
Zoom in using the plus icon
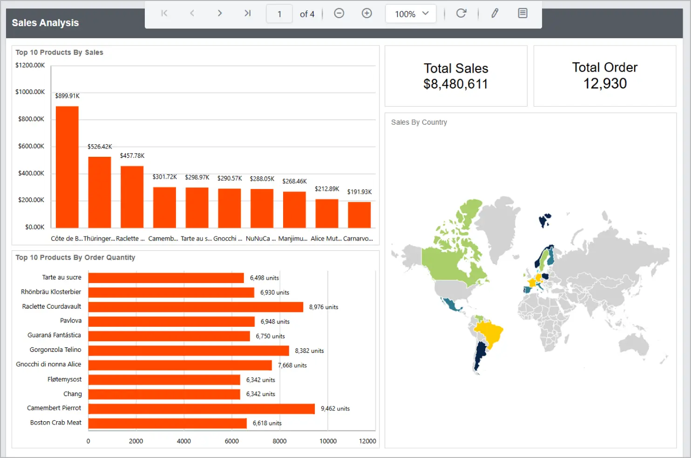pyautogui.click(x=367, y=13)
